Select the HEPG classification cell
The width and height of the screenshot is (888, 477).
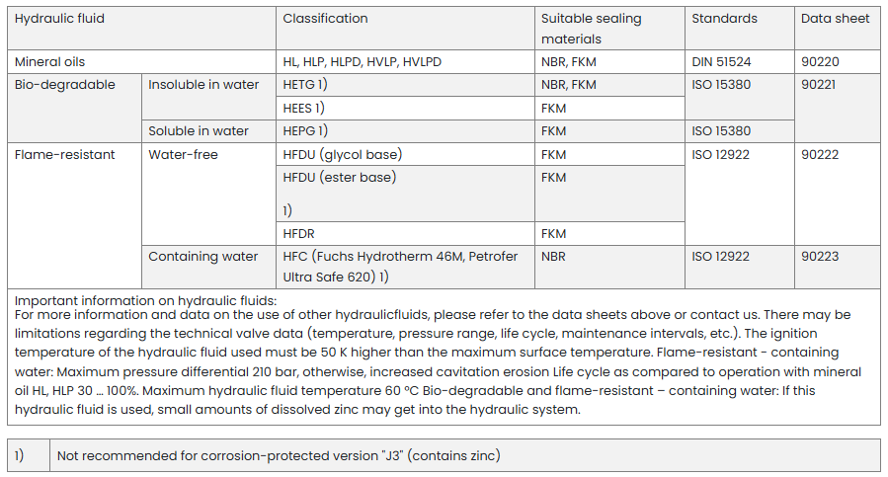click(x=305, y=131)
